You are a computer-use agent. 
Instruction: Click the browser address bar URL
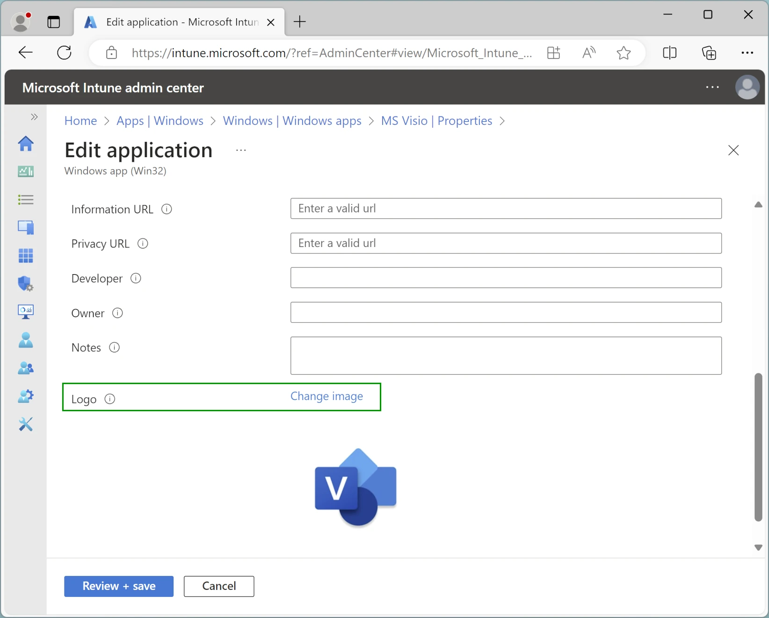332,53
